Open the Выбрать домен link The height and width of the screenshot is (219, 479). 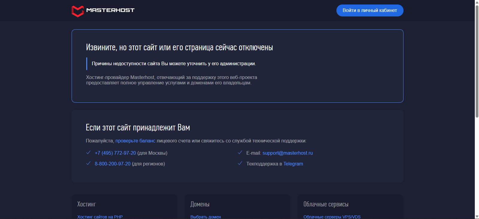[x=205, y=217]
